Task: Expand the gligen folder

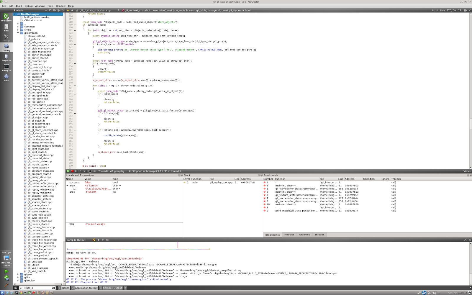Action: [x=18, y=274]
